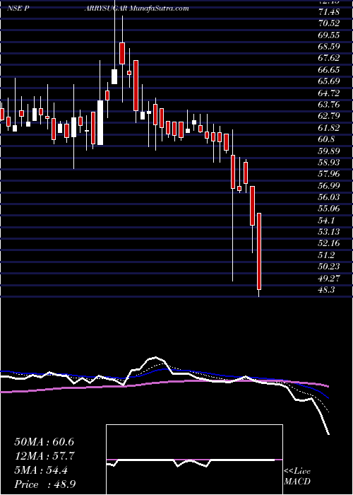Click the 59.89 price axis label
Screen dimensions: 353x495
click(329, 151)
